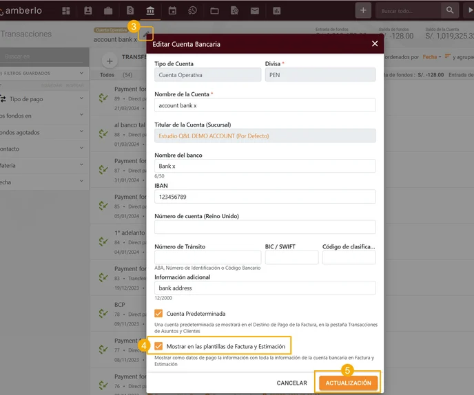474x395 pixels.
Task: Click the Número de Tránsito field
Action: pyautogui.click(x=207, y=257)
